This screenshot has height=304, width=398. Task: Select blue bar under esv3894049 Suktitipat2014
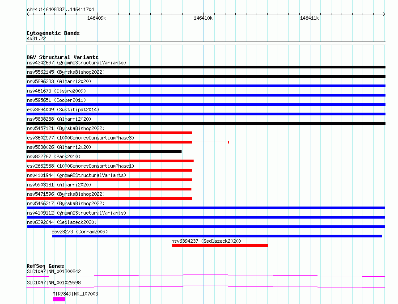tap(206, 114)
